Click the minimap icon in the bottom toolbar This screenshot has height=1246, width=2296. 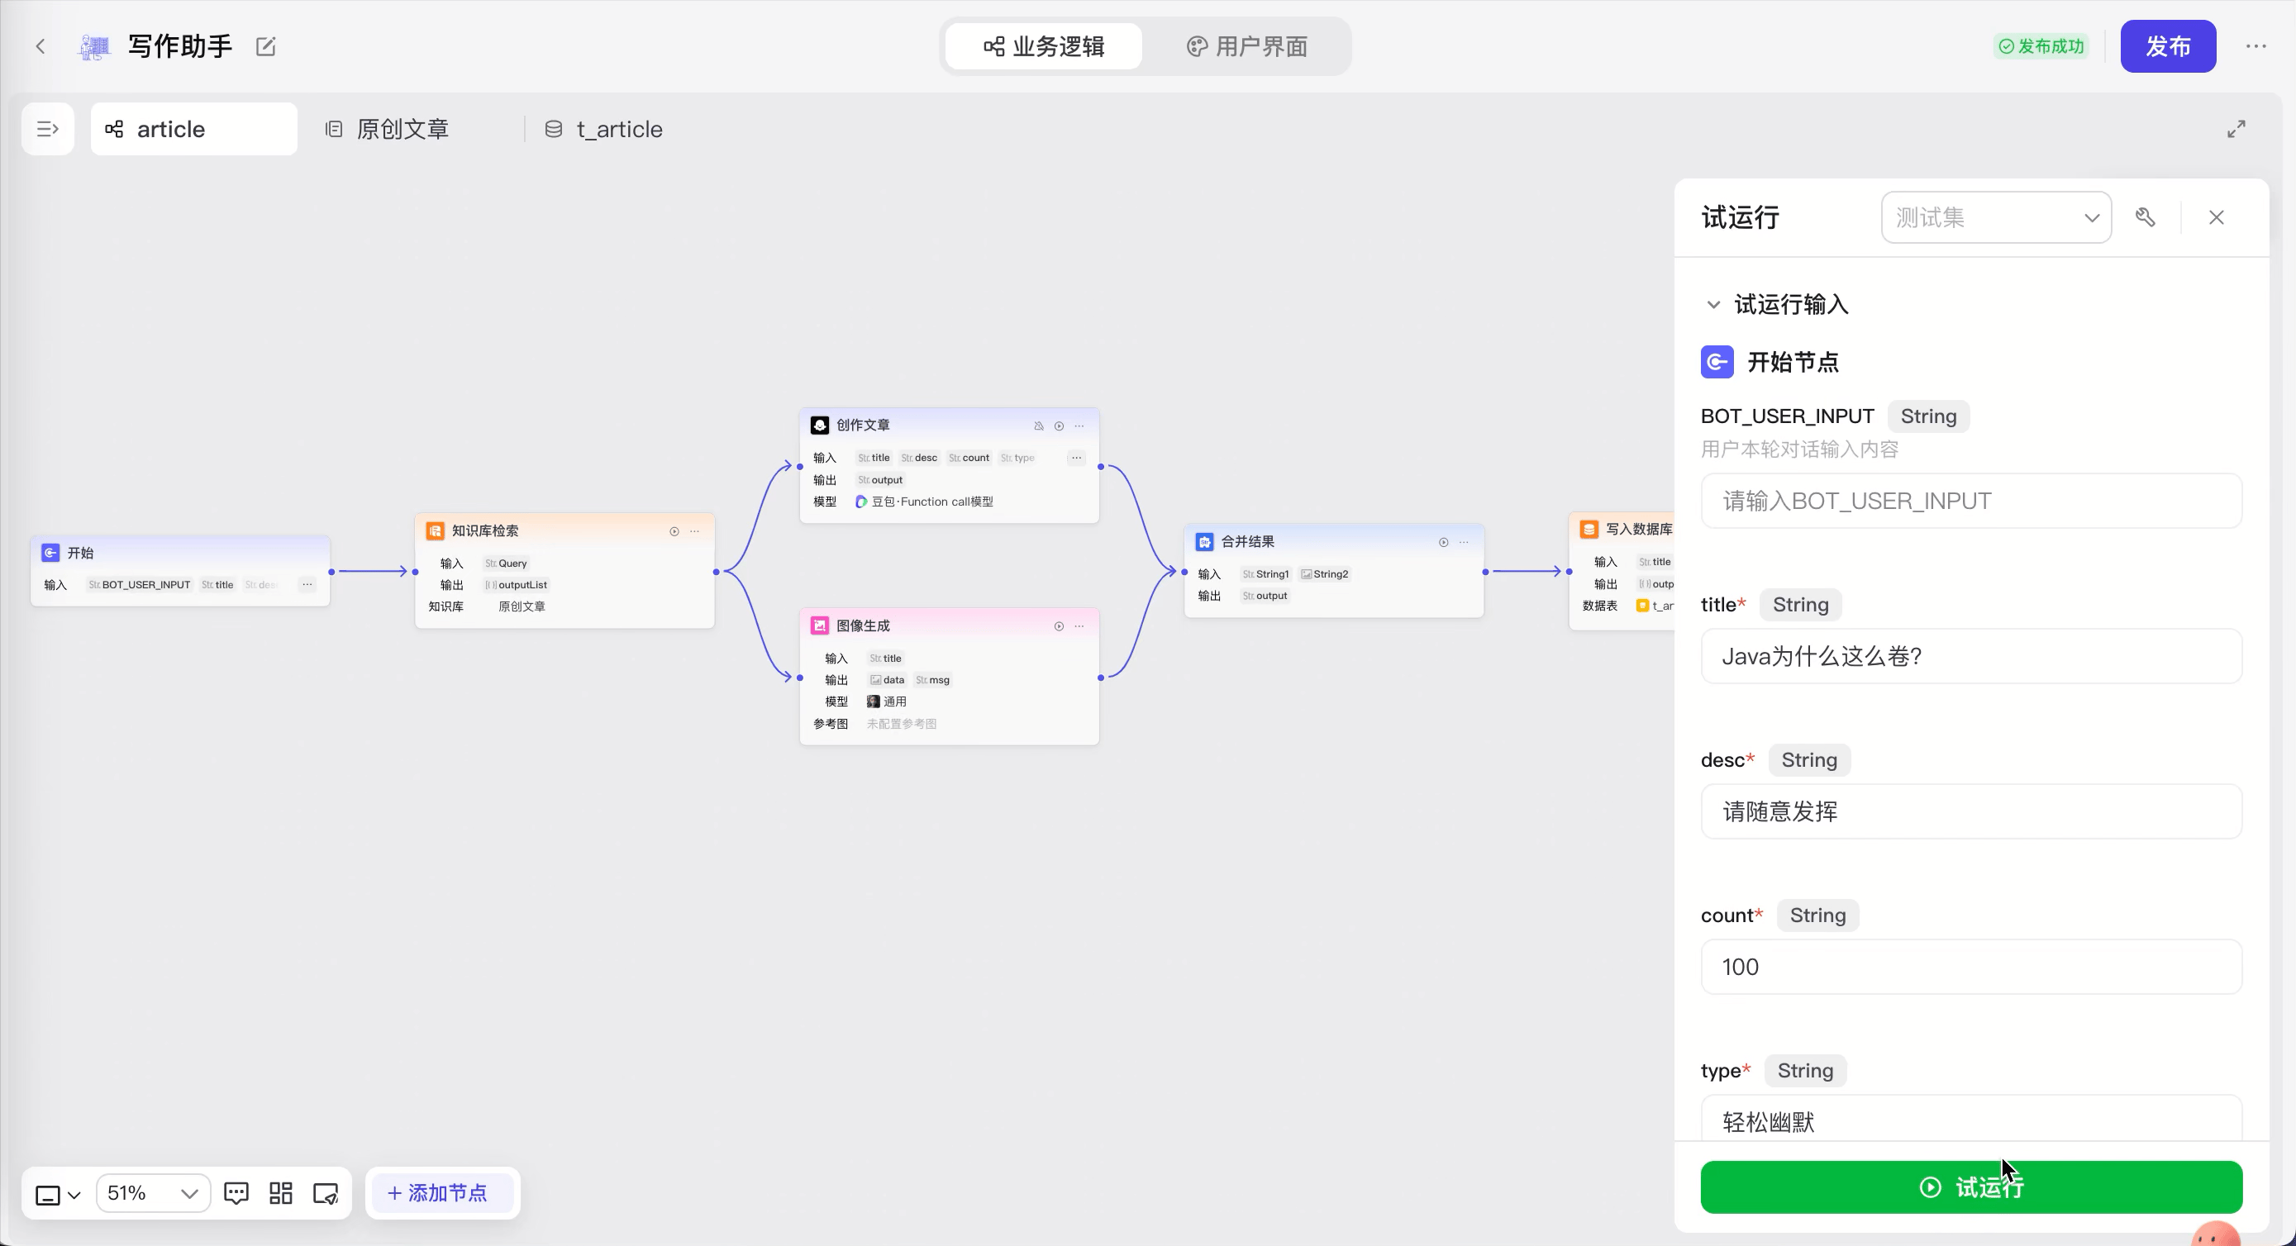326,1193
